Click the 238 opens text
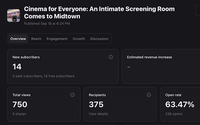 [174, 114]
